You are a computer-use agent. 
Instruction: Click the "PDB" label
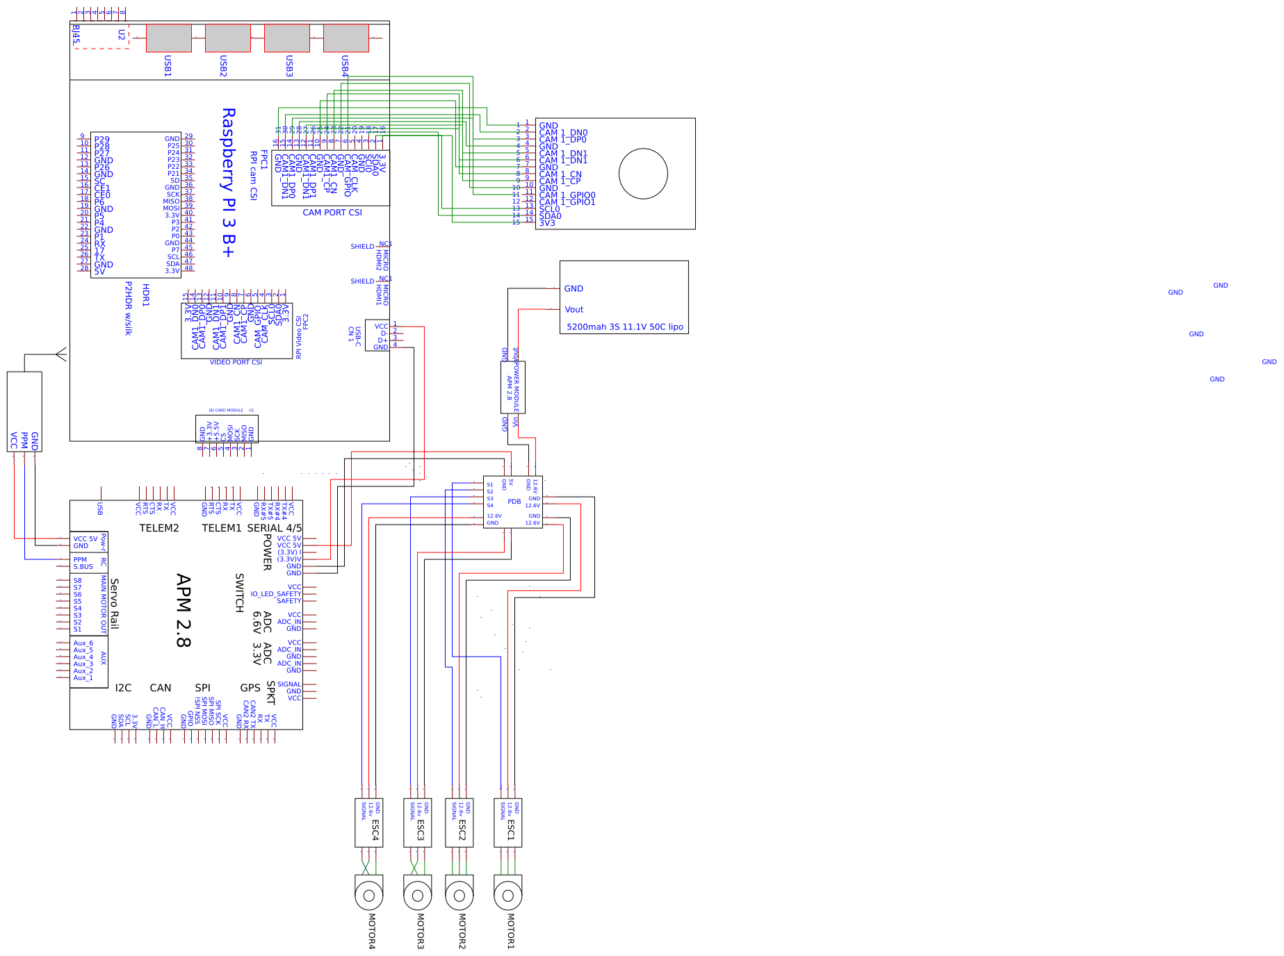tap(514, 502)
